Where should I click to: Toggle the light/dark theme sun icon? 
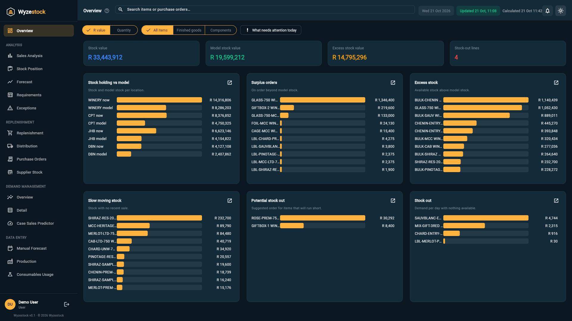pos(561,11)
